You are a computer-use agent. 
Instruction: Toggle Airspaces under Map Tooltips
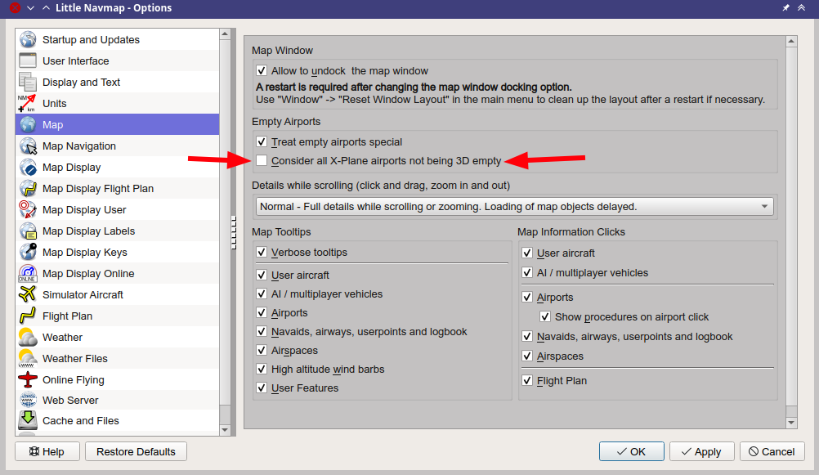(262, 350)
